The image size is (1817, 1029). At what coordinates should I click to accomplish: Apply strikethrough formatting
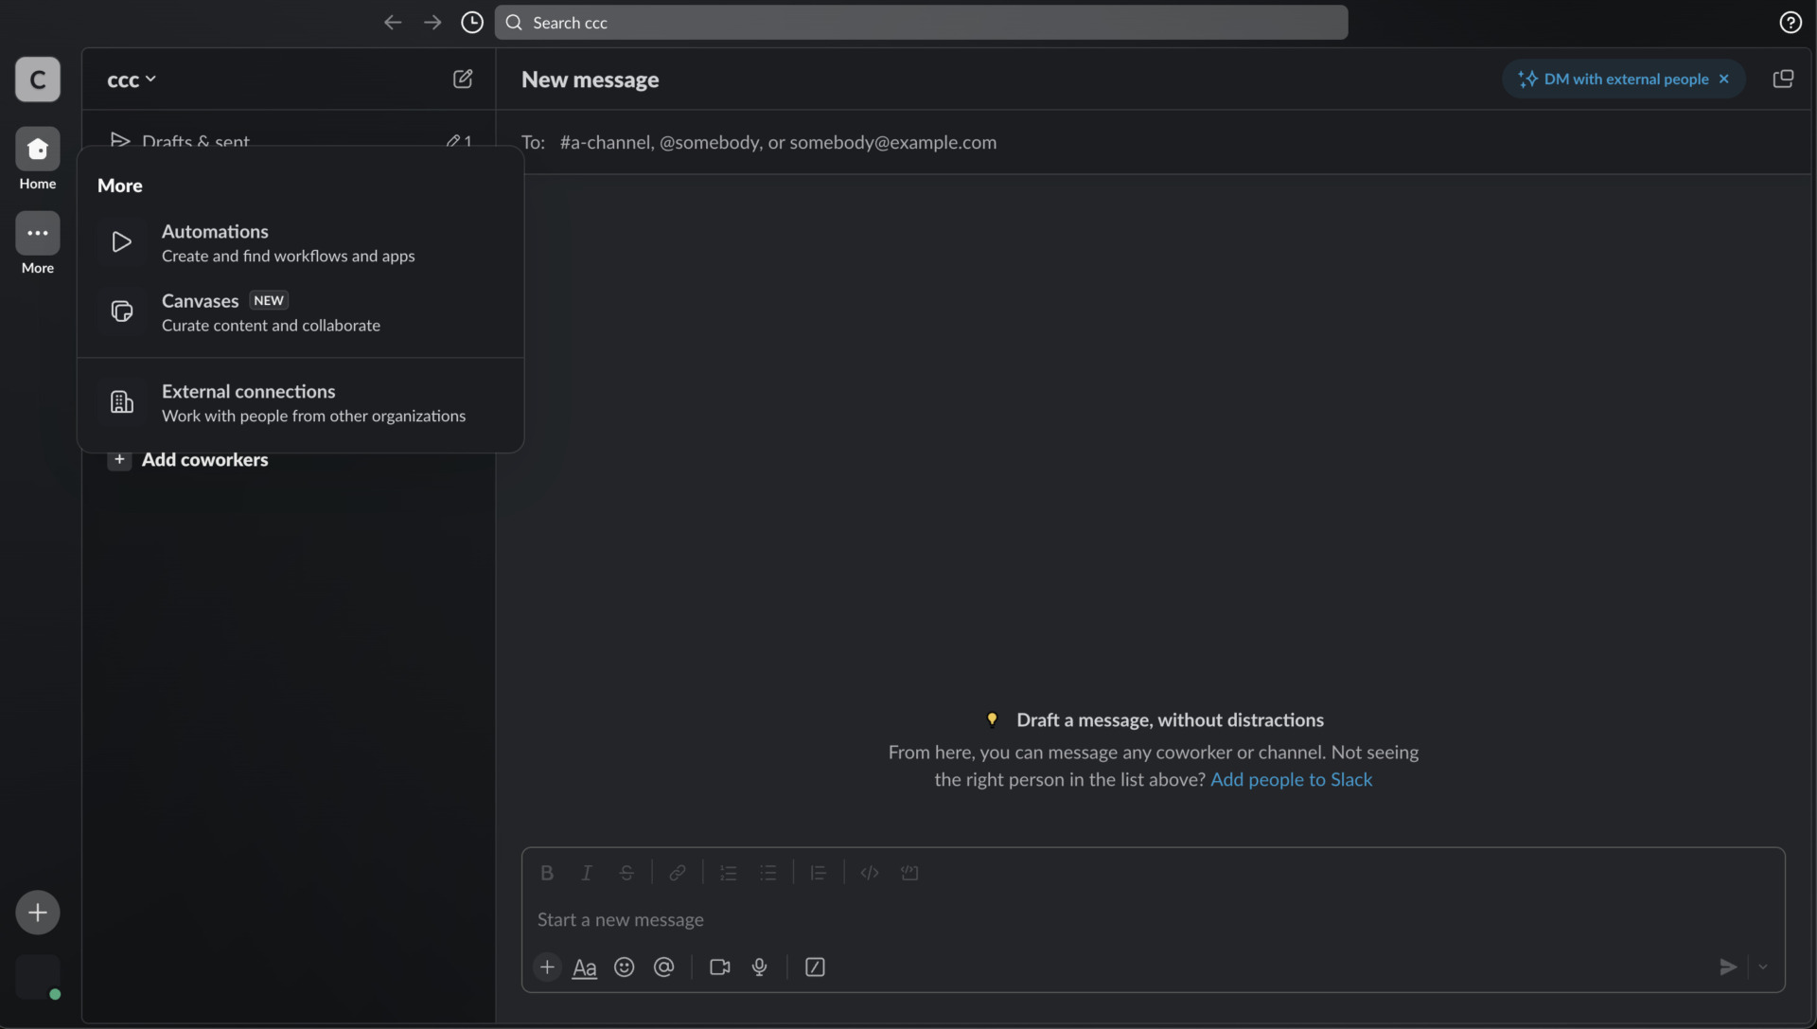pyautogui.click(x=627, y=872)
